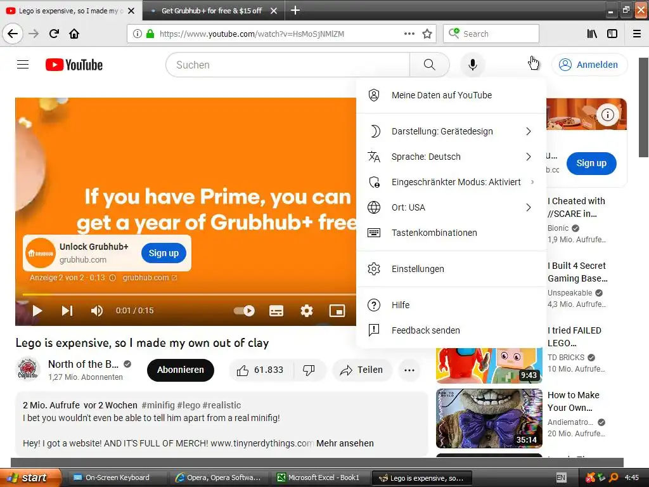Screen dimensions: 649x487
Task: Sign in using Anmelden button
Action: coord(589,65)
